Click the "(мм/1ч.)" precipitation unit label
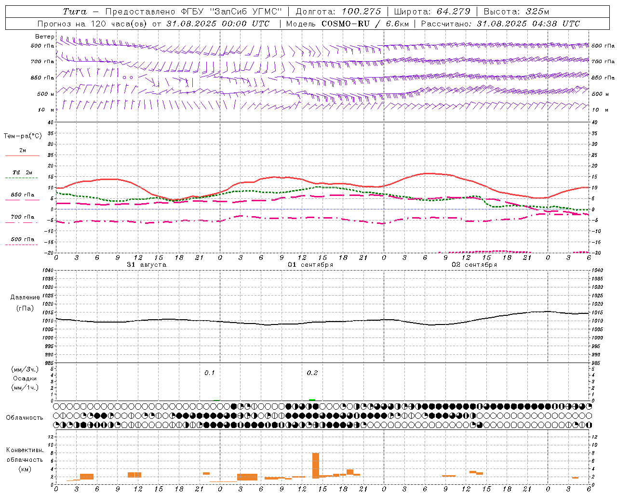 [25, 388]
